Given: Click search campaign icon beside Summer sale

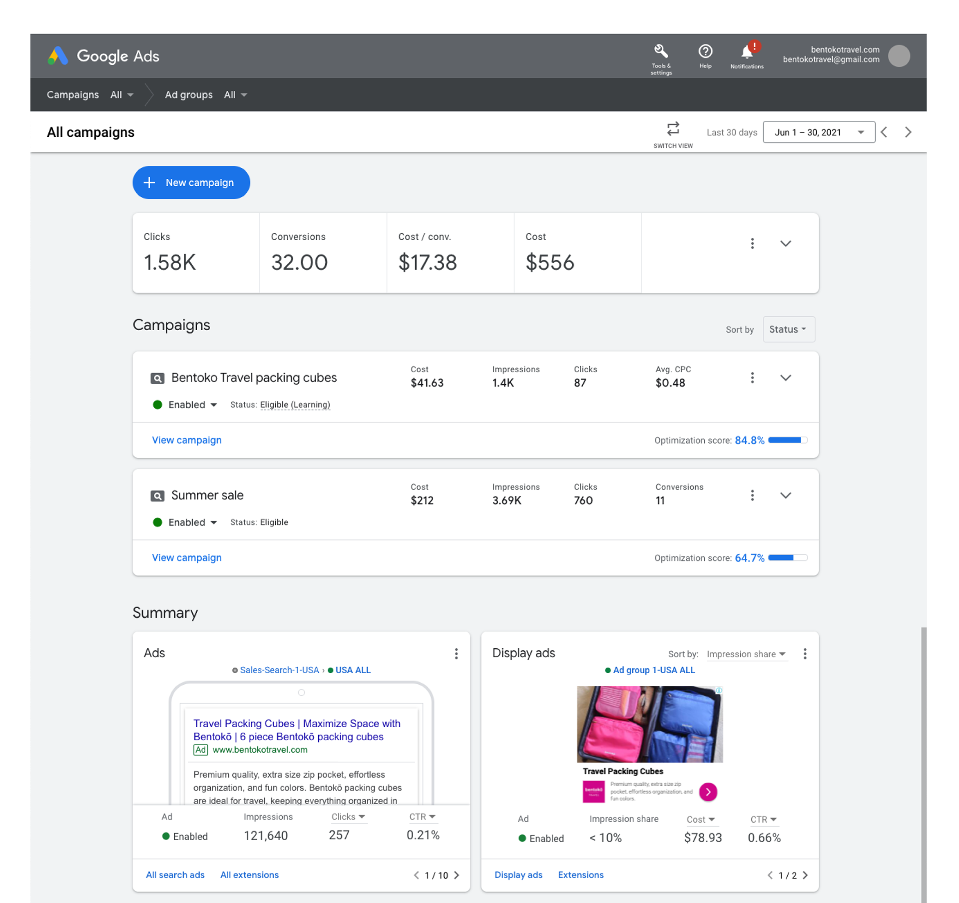Looking at the screenshot, I should pos(157,496).
